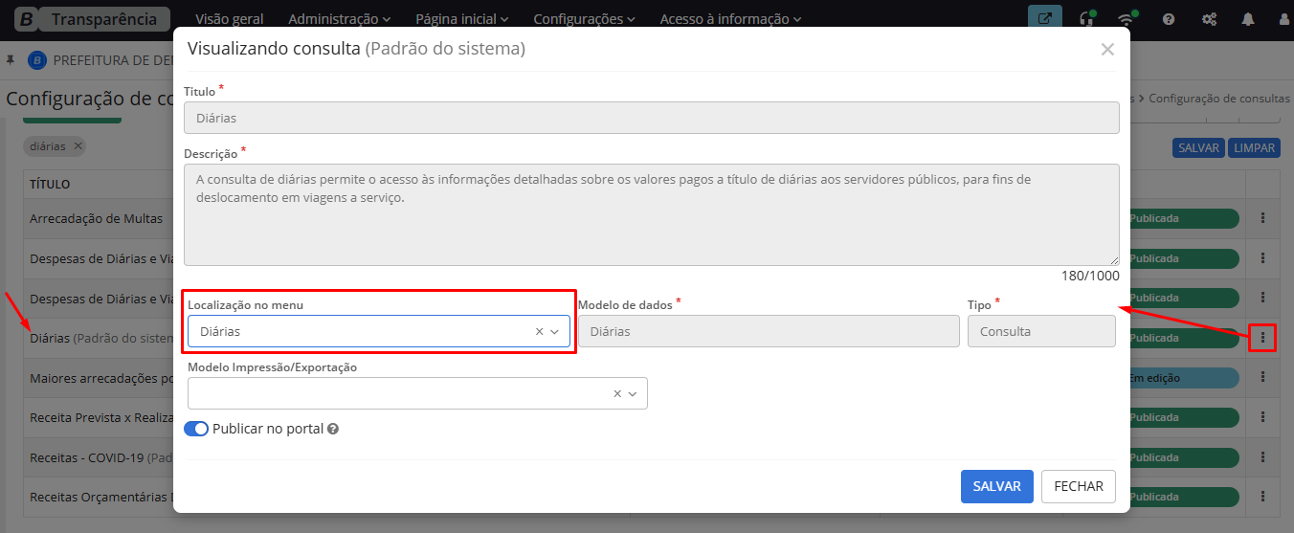The image size is (1294, 533).
Task: Click the Tipo field showing Consulta
Action: [x=1041, y=331]
